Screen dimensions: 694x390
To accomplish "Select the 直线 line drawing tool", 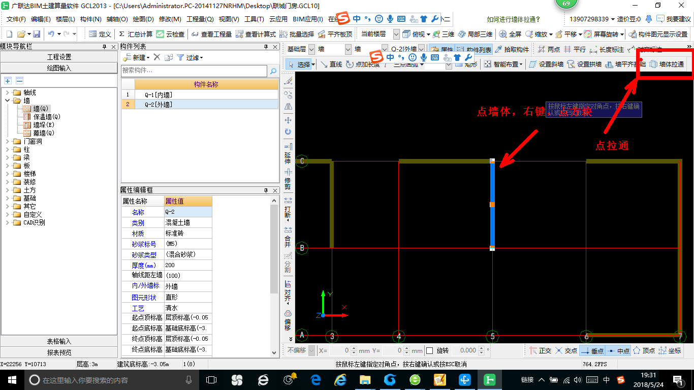I will point(331,64).
